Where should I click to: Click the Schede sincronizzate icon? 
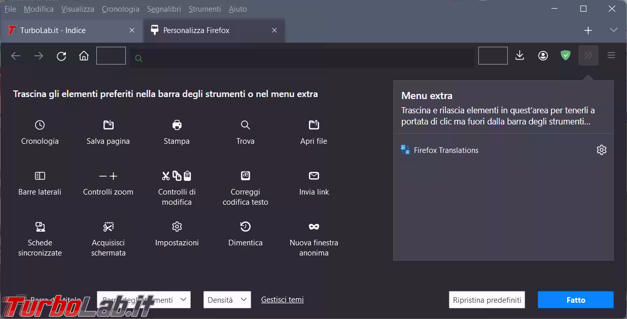point(40,227)
